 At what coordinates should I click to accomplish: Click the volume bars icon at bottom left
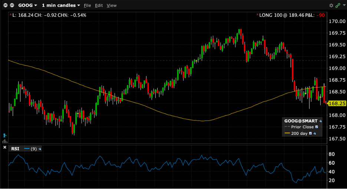click(5, 141)
